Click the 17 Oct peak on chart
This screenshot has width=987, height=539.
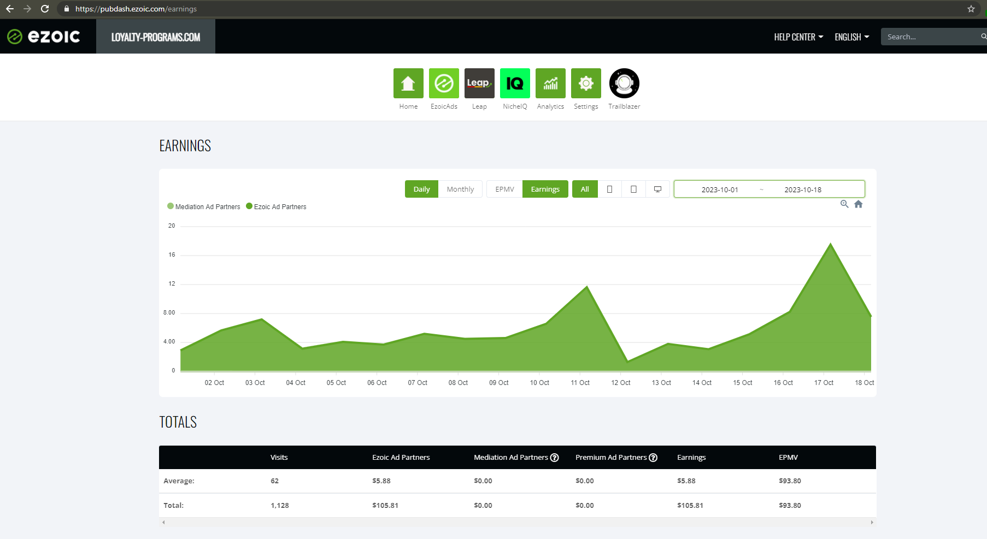[x=830, y=244]
